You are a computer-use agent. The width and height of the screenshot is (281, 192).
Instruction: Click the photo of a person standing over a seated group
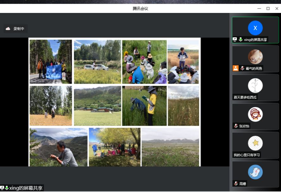pos(183,62)
